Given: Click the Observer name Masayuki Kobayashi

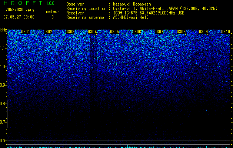Looking at the screenshot, I should 133,4.
